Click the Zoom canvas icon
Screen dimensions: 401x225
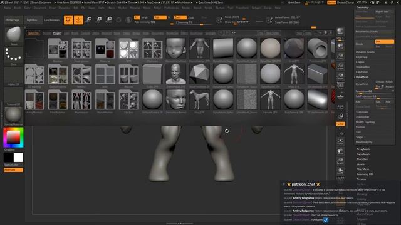(340, 56)
